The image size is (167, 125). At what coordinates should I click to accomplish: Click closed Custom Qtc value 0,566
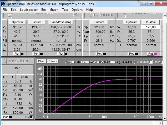151,41
